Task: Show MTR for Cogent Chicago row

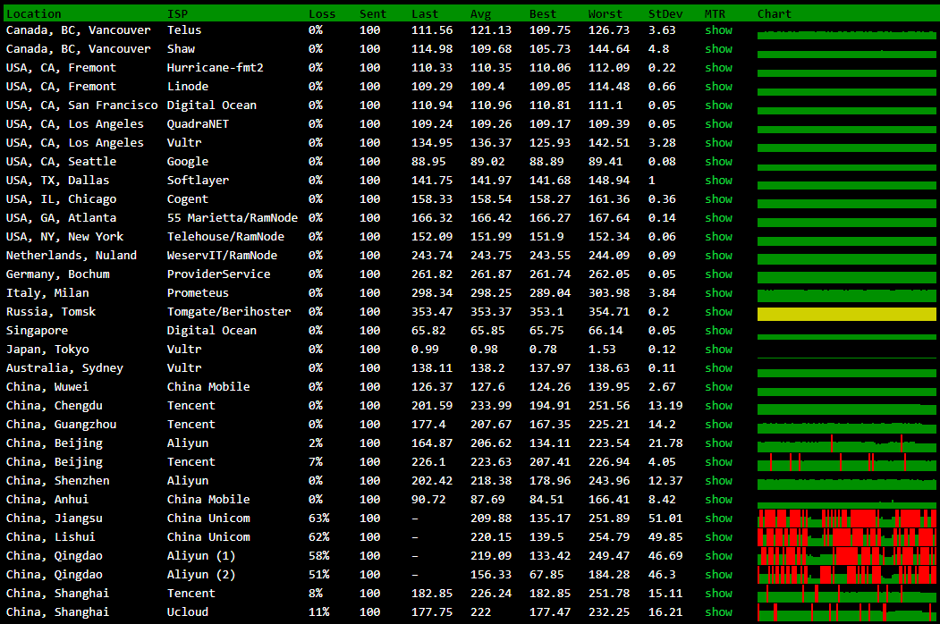Action: (718, 199)
